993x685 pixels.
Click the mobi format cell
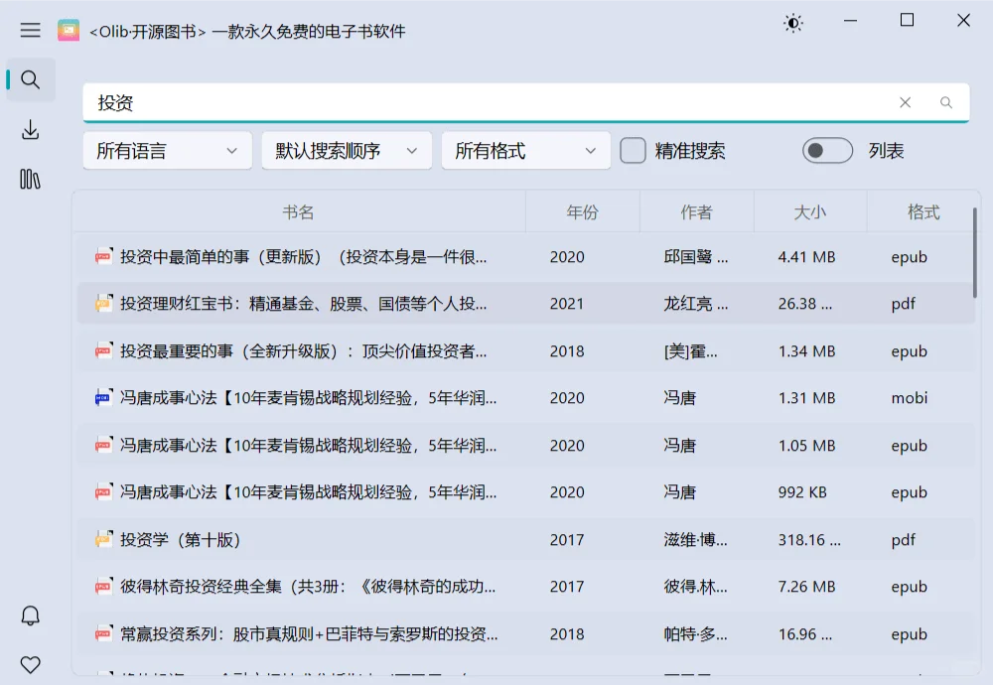point(910,397)
